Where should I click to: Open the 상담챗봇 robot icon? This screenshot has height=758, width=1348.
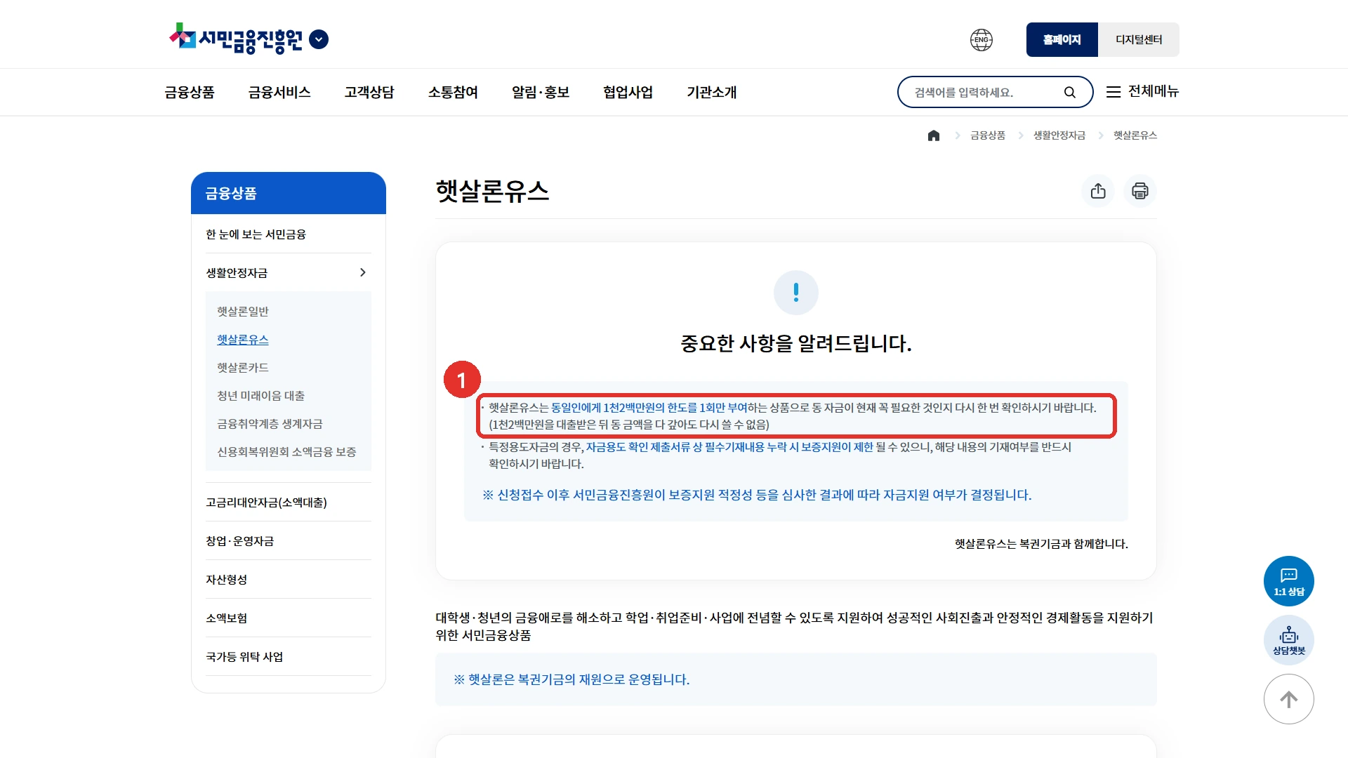coord(1289,640)
